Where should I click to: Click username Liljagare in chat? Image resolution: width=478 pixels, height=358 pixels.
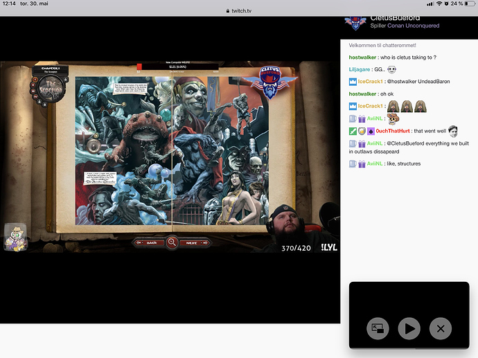click(359, 69)
